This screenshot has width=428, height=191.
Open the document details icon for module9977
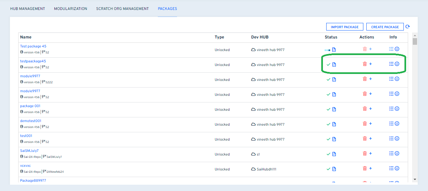(x=334, y=79)
